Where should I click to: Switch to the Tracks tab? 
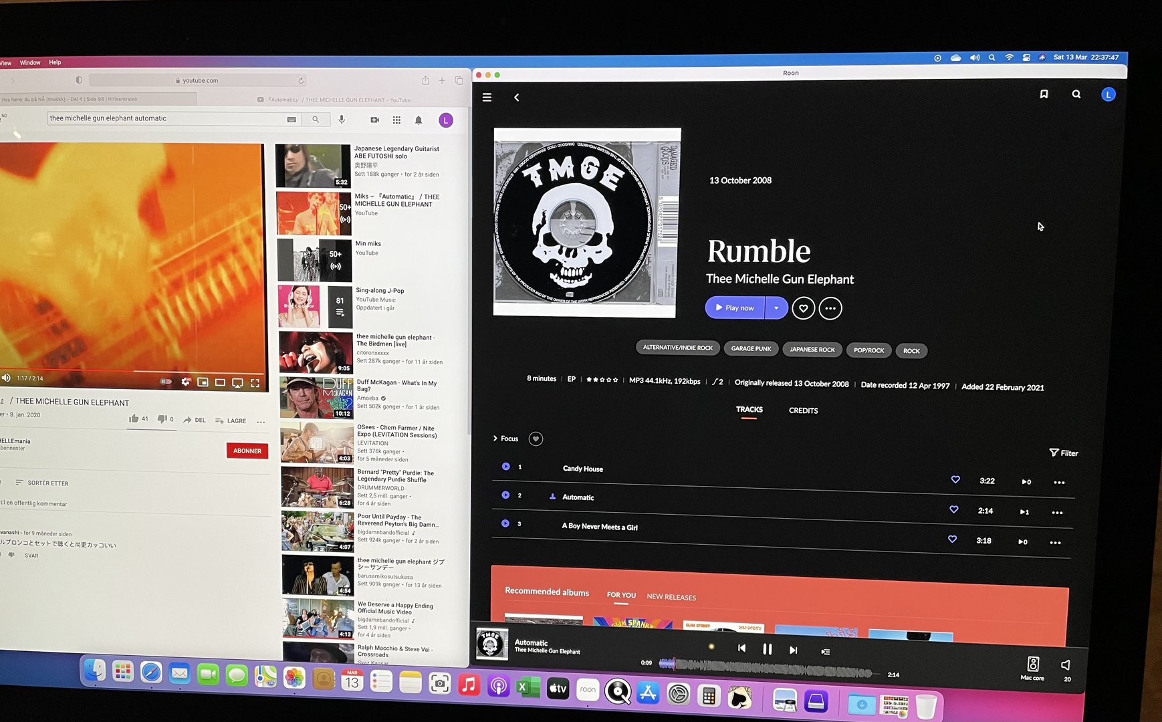click(749, 410)
